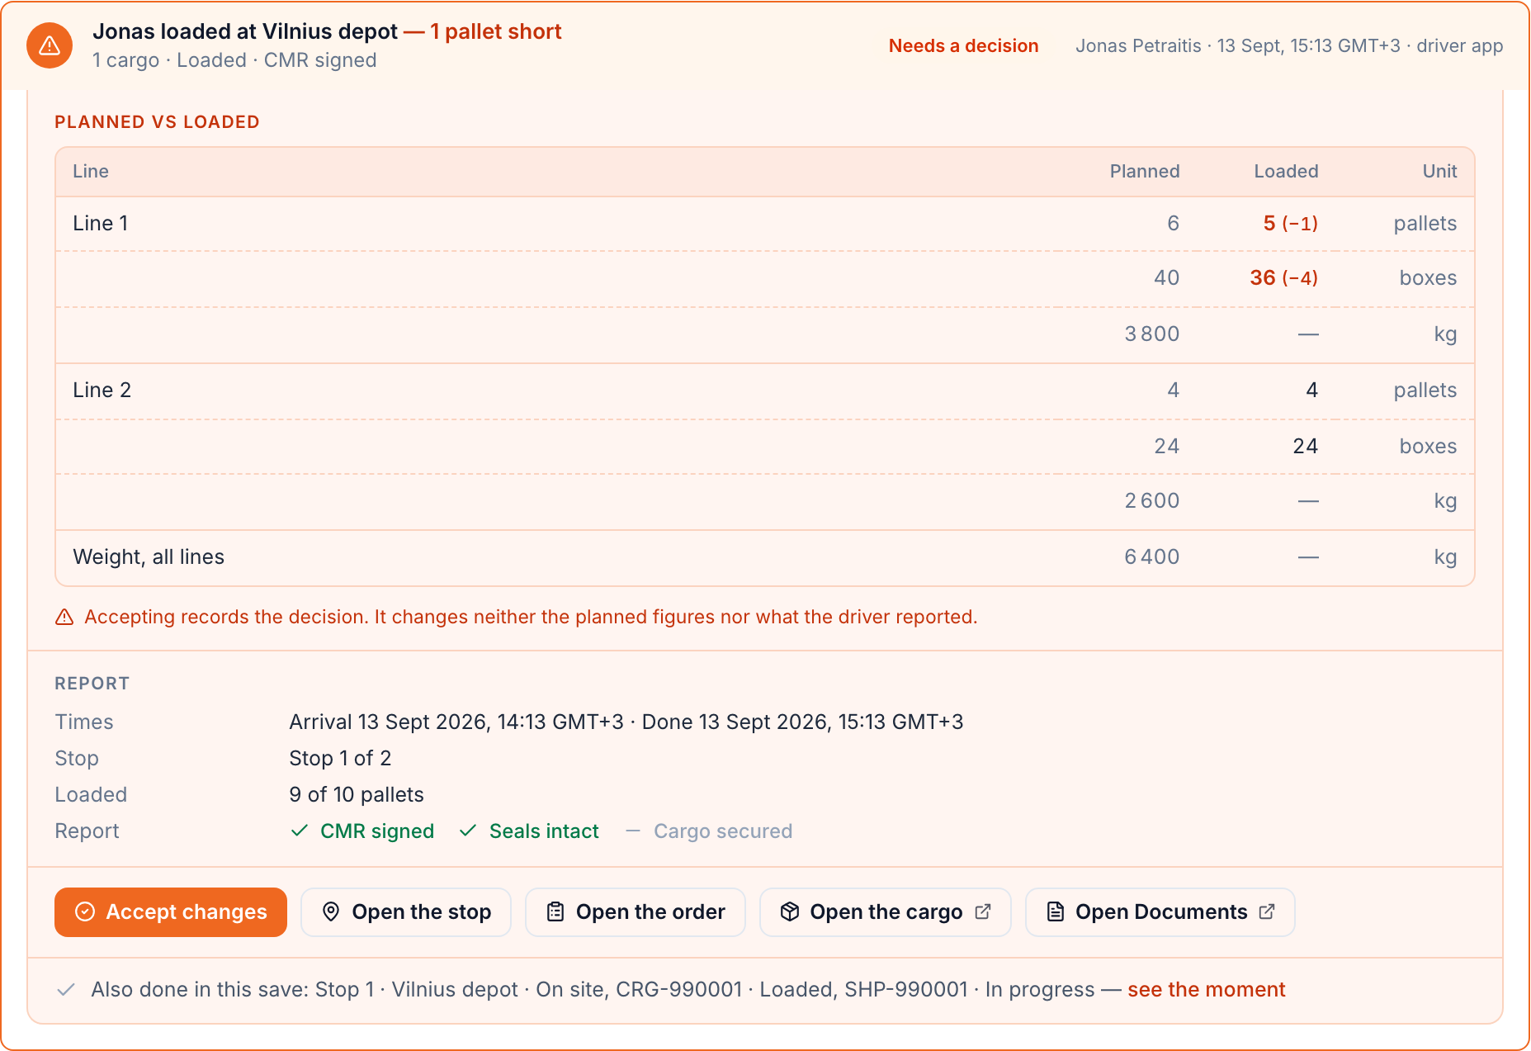Click the 'Needs a decision' status label
Image resolution: width=1531 pixels, height=1051 pixels.
click(963, 46)
